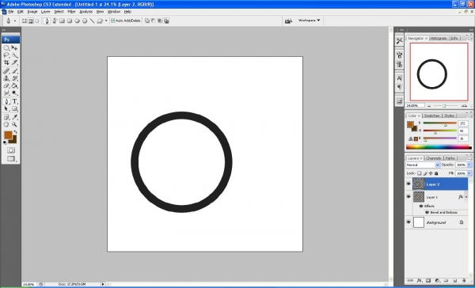Viewport: 475px width, 288px height.
Task: Select the Rectangle shape tool in toolbox
Action: (14, 108)
